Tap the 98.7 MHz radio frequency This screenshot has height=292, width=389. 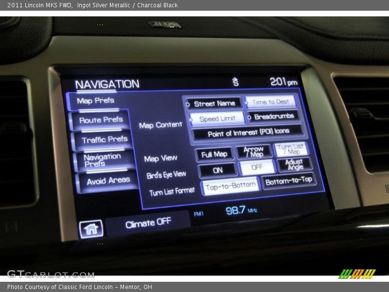click(241, 211)
